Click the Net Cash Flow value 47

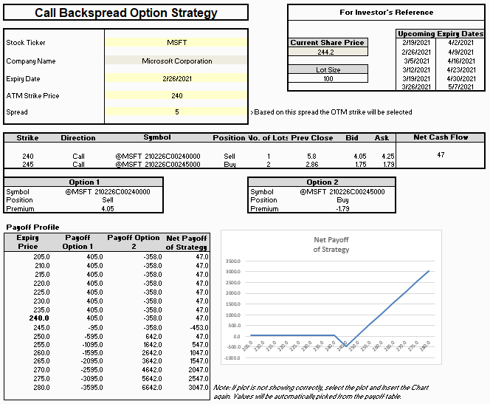[x=441, y=155]
